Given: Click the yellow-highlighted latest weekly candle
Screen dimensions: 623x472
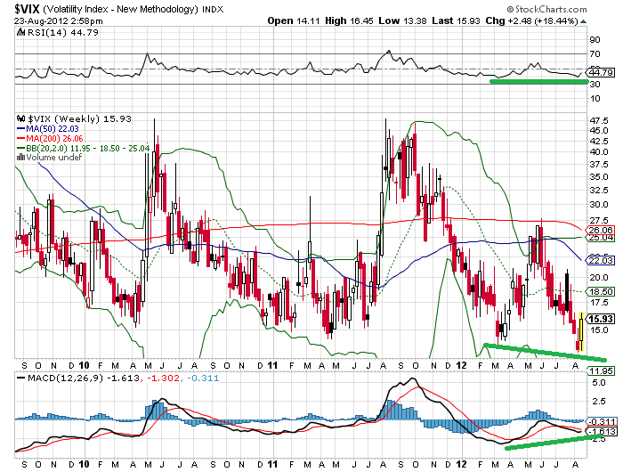Looking at the screenshot, I should [581, 331].
